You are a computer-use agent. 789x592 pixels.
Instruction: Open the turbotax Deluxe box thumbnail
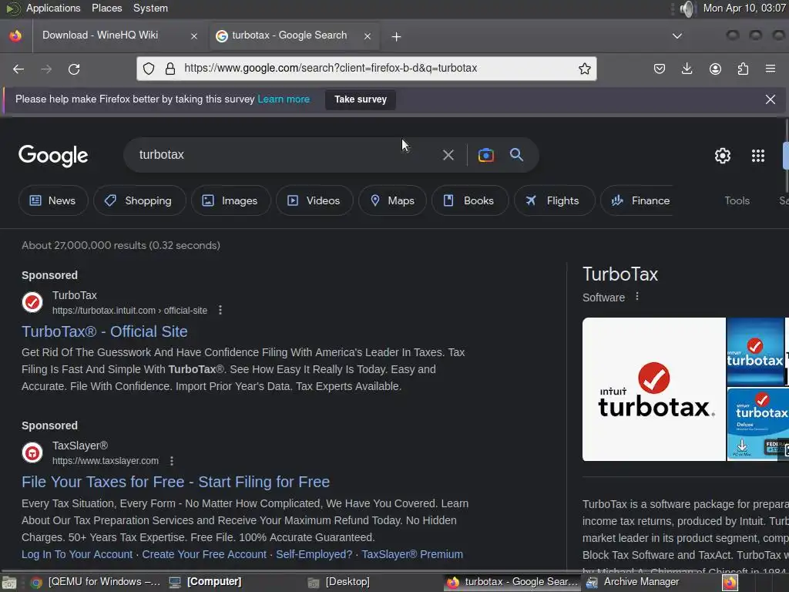pyautogui.click(x=758, y=424)
